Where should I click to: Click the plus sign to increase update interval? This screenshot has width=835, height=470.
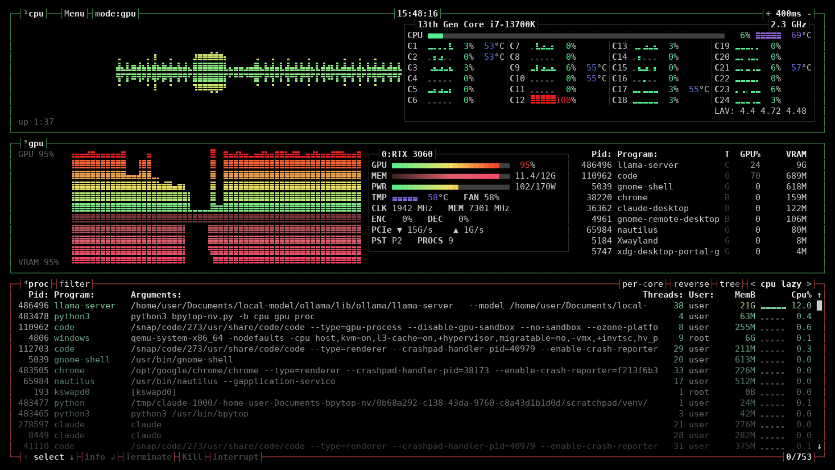coord(768,14)
